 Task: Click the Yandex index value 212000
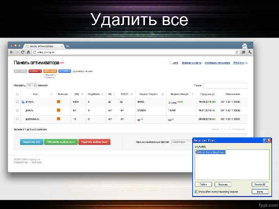point(142,110)
